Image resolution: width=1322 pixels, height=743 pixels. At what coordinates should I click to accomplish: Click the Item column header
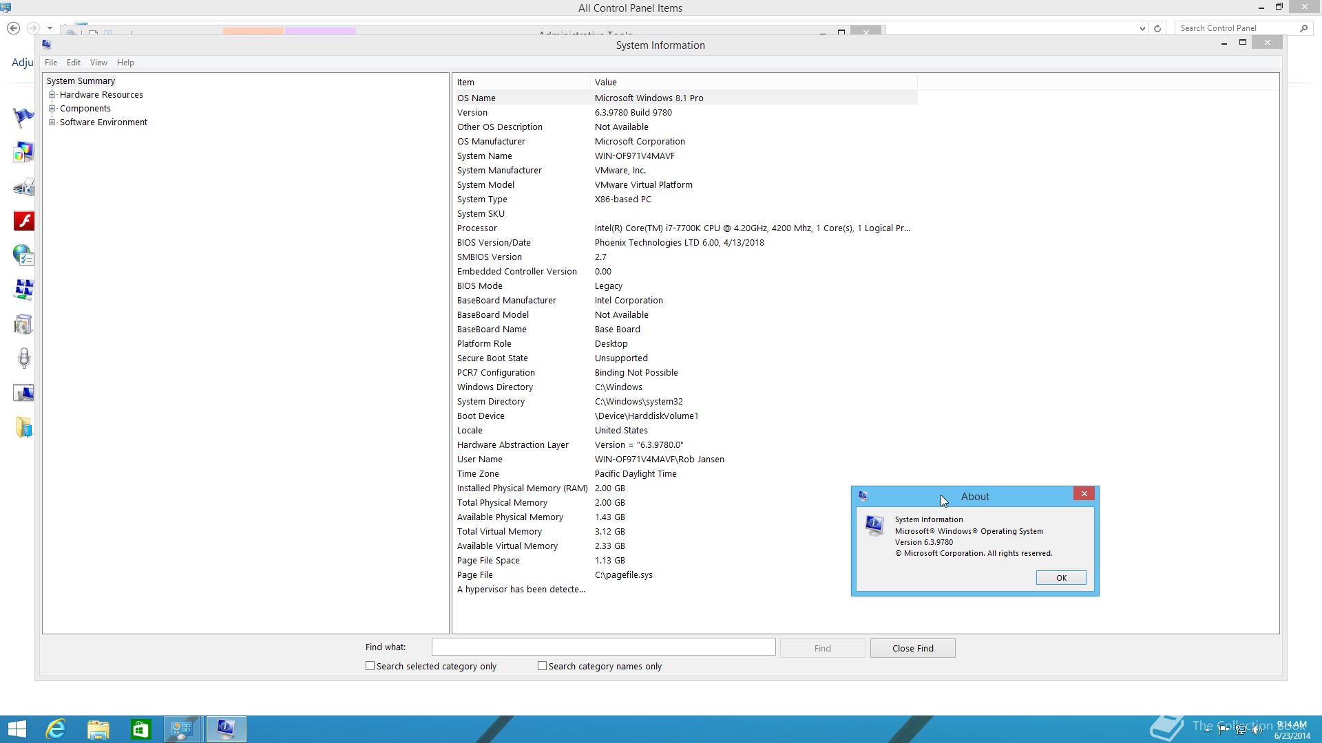pyautogui.click(x=521, y=82)
